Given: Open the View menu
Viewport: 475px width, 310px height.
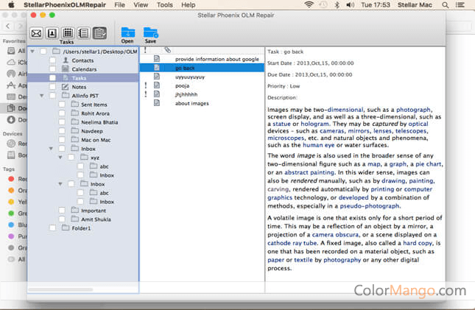Looking at the screenshot, I should coord(140,4).
